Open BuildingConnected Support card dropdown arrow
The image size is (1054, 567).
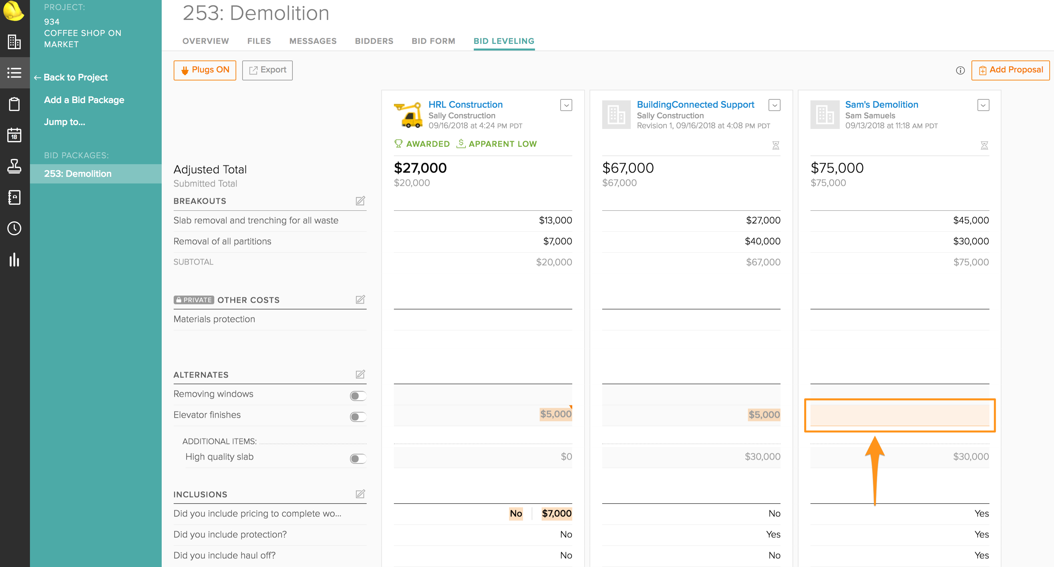[x=774, y=105]
